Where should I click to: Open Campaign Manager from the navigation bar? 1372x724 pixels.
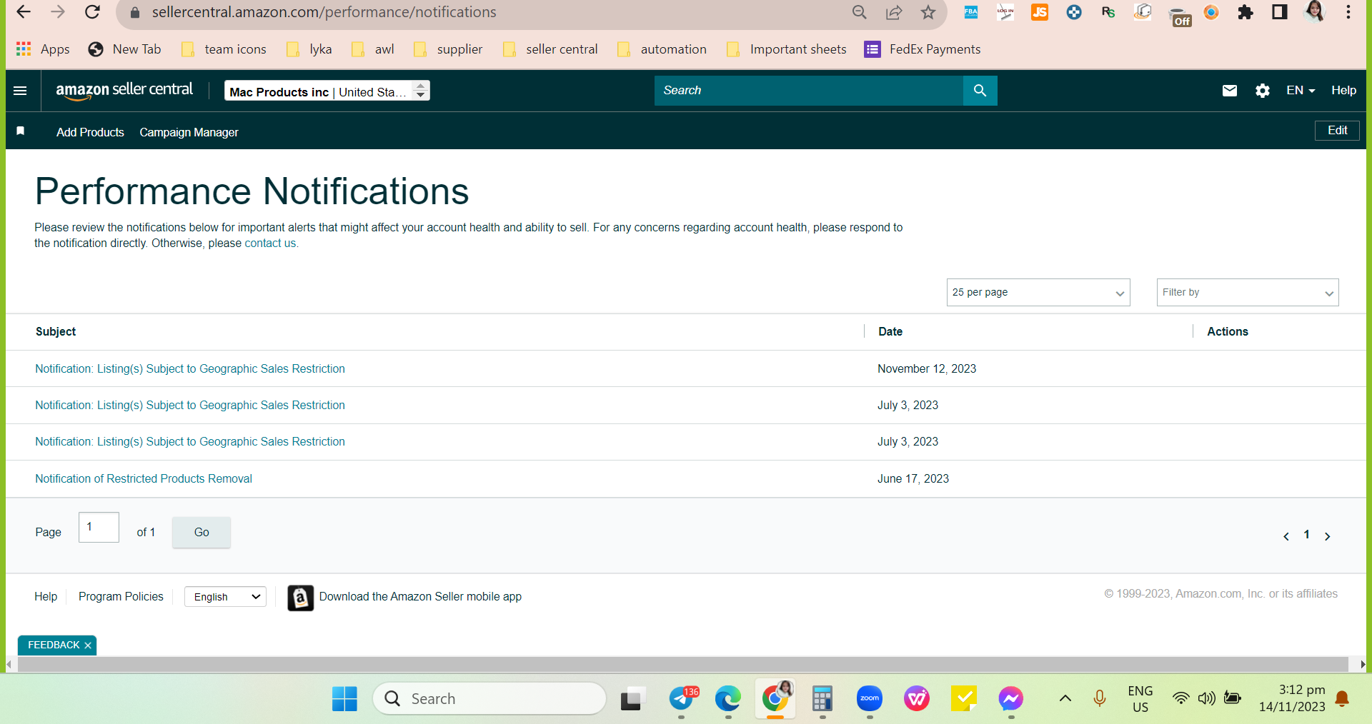coord(189,132)
